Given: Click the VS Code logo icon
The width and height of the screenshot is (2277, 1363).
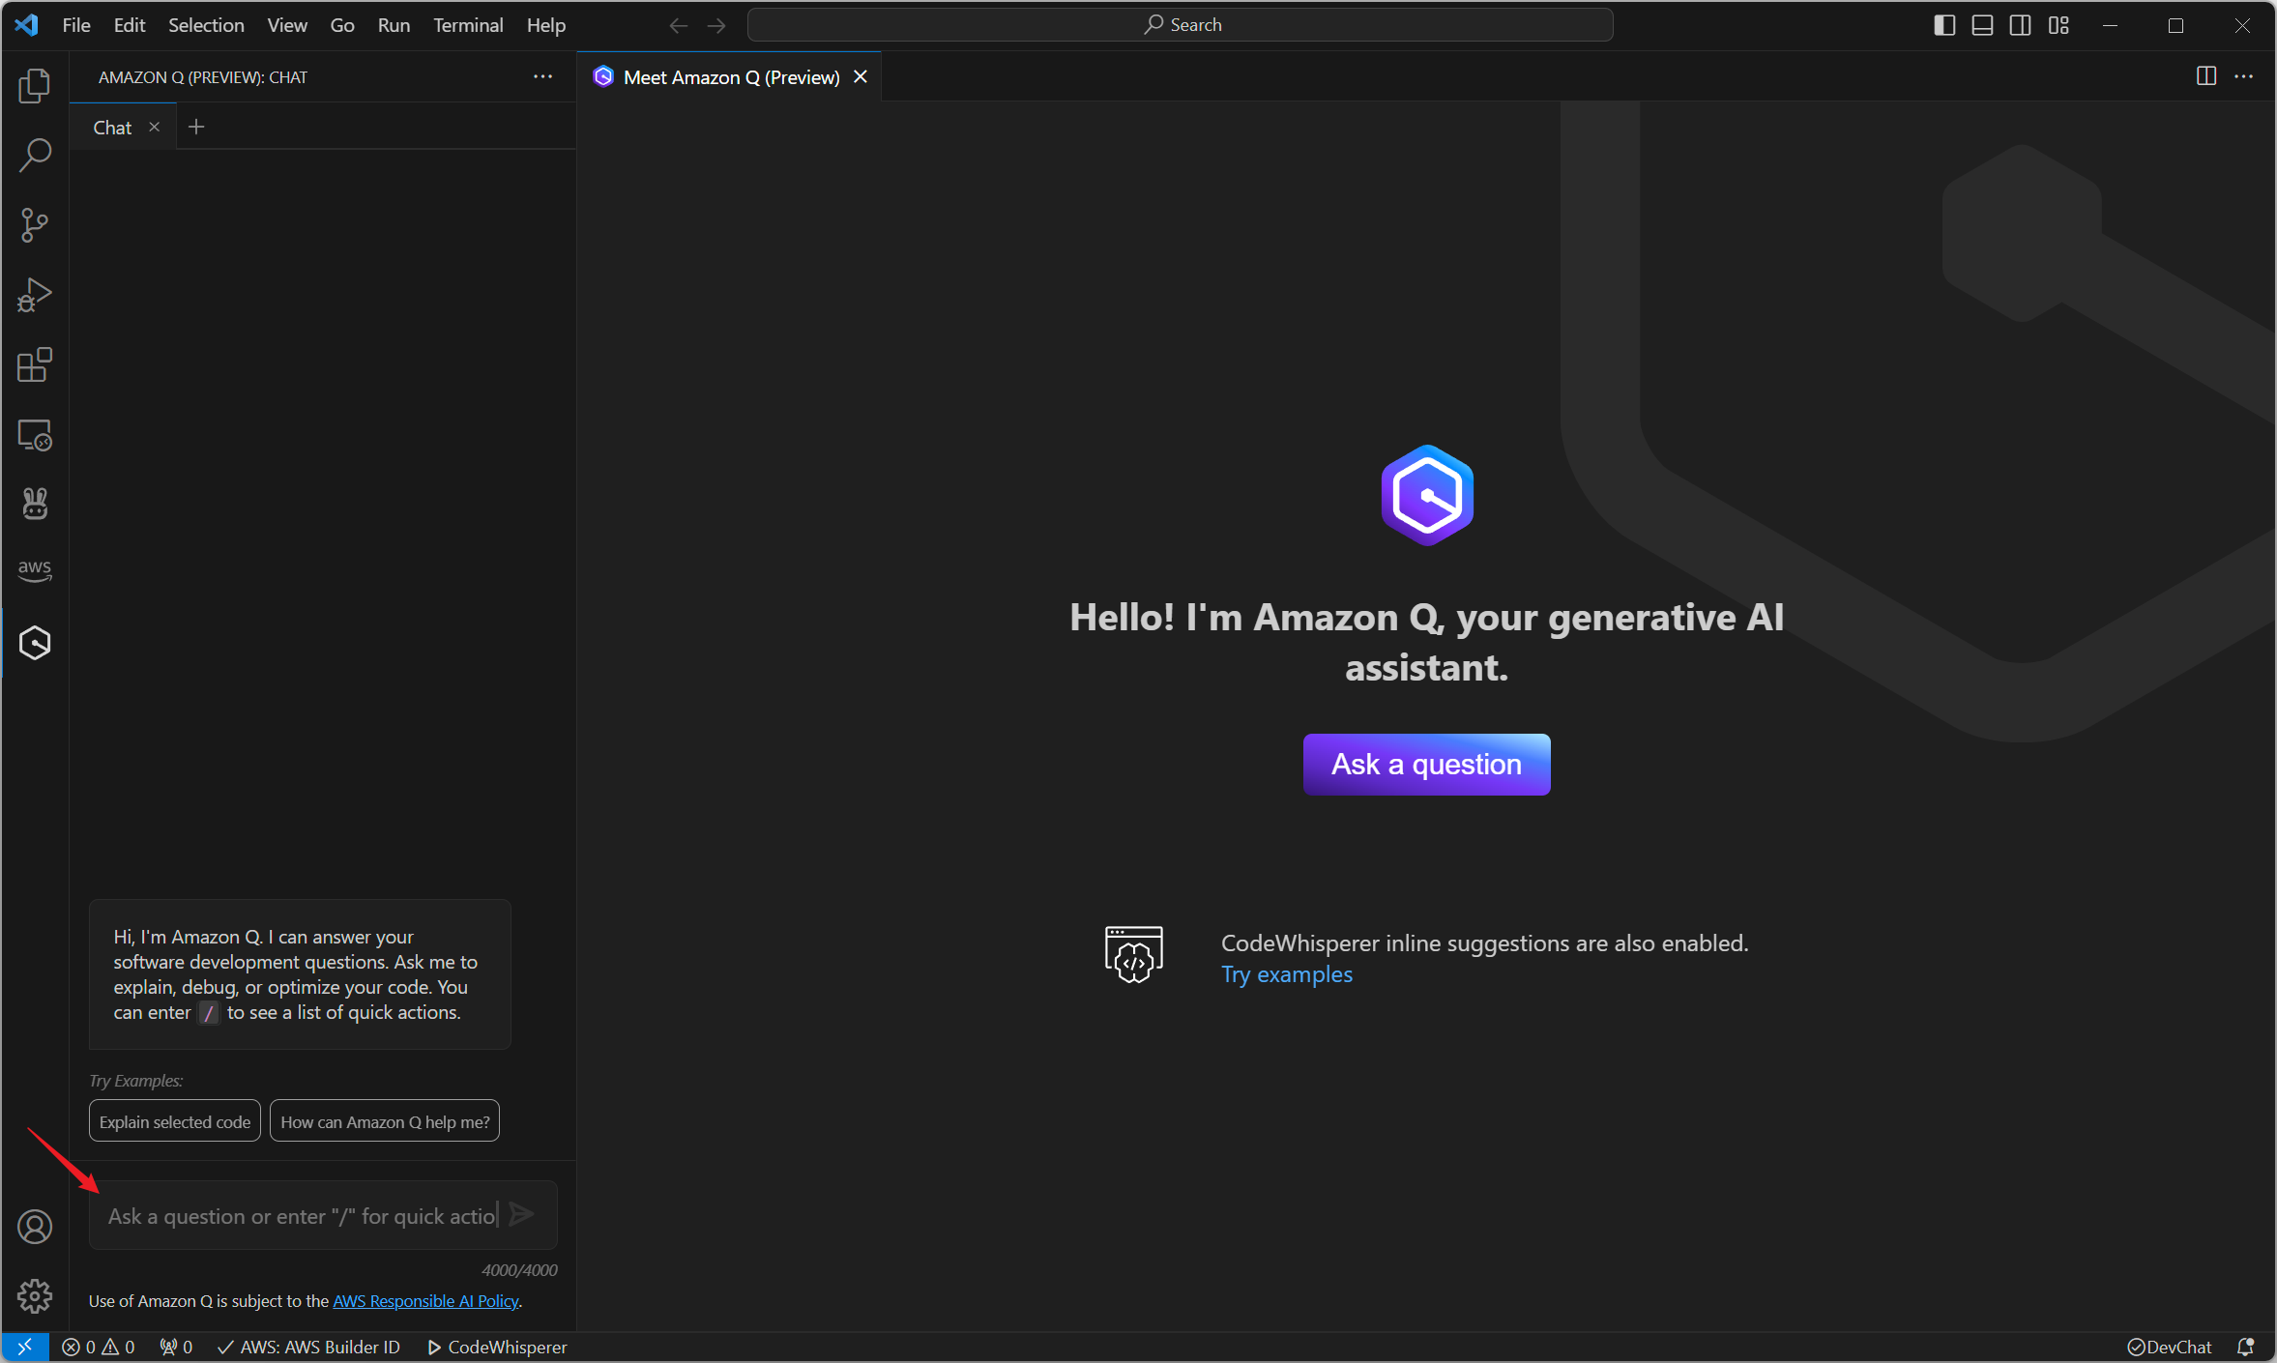Looking at the screenshot, I should coord(26,25).
